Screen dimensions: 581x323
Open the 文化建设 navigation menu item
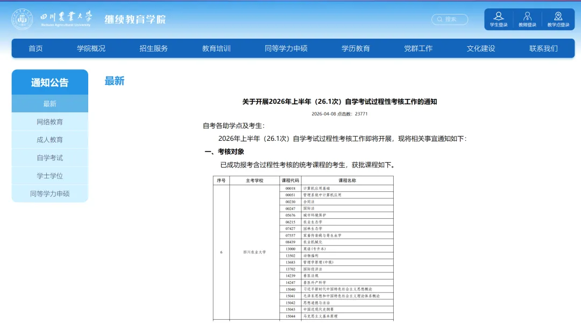pyautogui.click(x=480, y=48)
